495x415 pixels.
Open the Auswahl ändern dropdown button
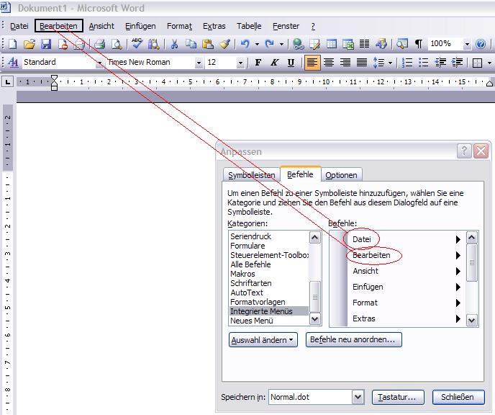tap(263, 340)
